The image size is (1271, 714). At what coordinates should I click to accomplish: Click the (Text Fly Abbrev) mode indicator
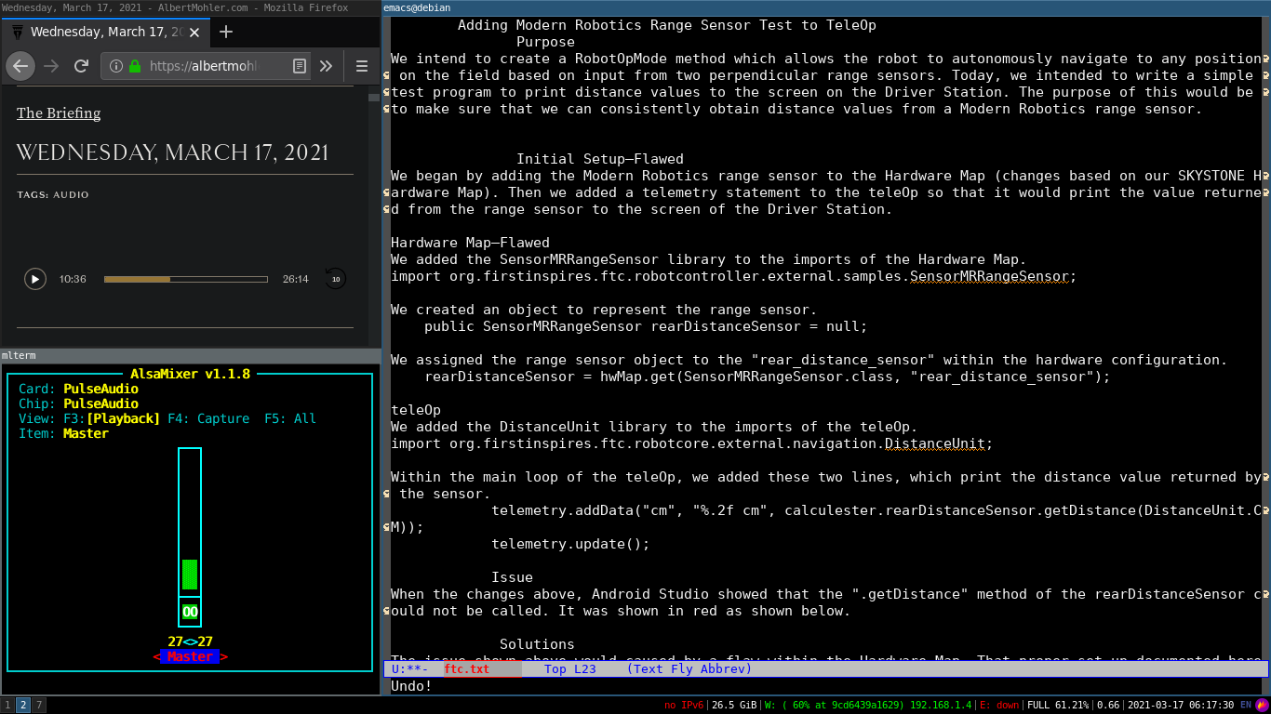pyautogui.click(x=689, y=668)
